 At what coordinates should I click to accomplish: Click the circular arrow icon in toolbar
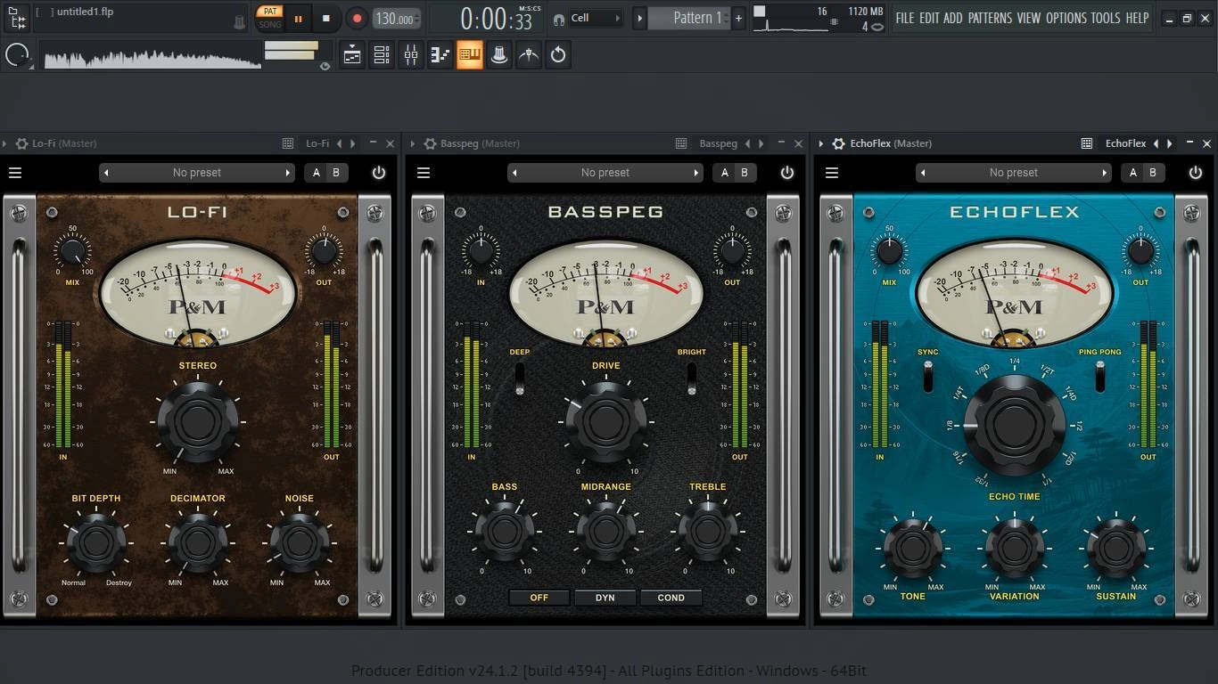(558, 55)
